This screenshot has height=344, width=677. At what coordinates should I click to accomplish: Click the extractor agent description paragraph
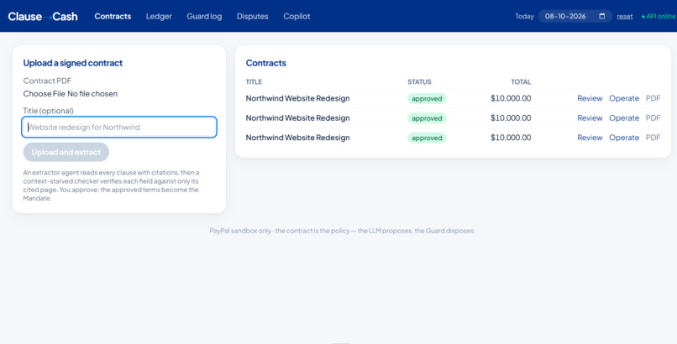[x=112, y=185]
